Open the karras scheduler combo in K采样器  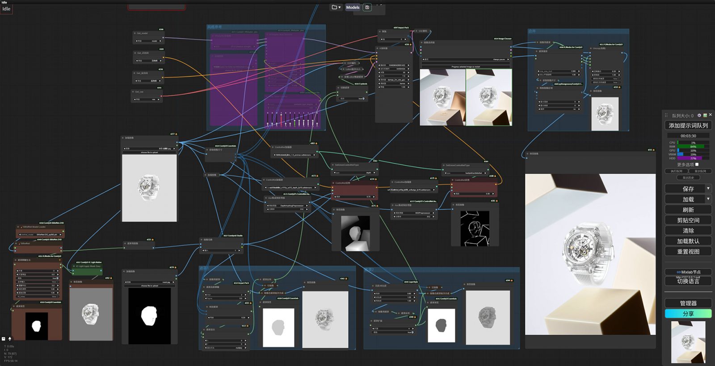pos(393,83)
